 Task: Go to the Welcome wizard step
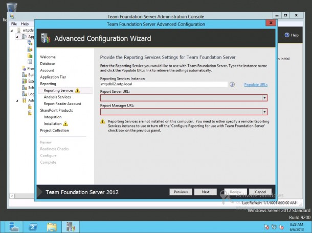click(x=48, y=57)
